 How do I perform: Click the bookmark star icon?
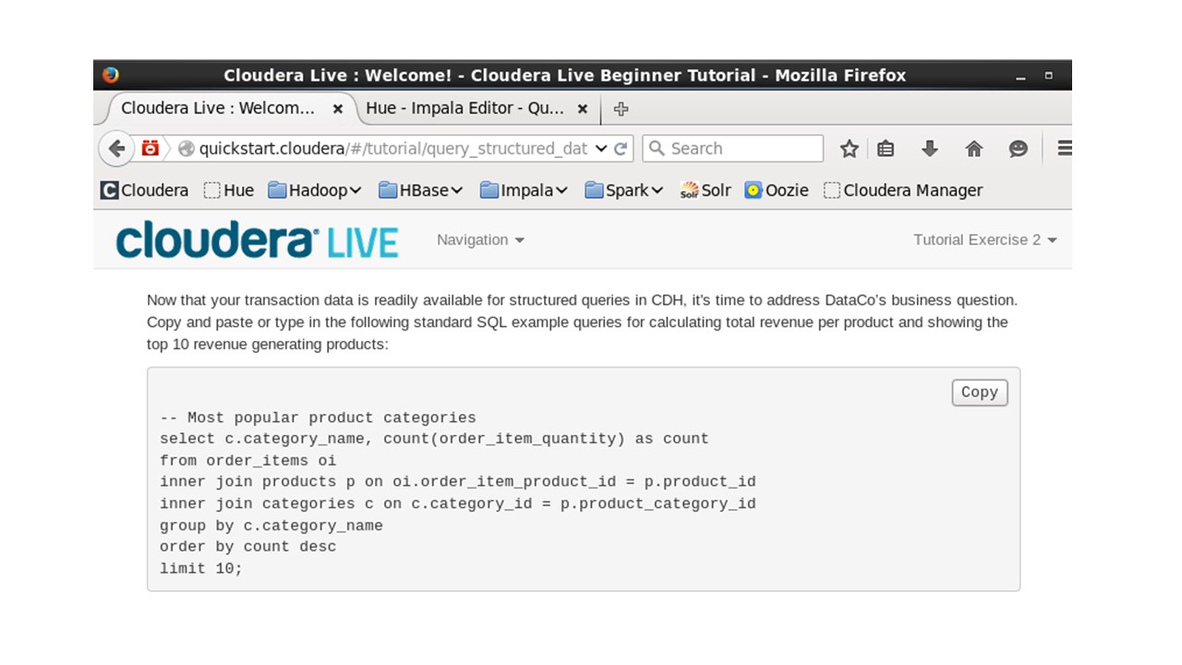point(850,149)
